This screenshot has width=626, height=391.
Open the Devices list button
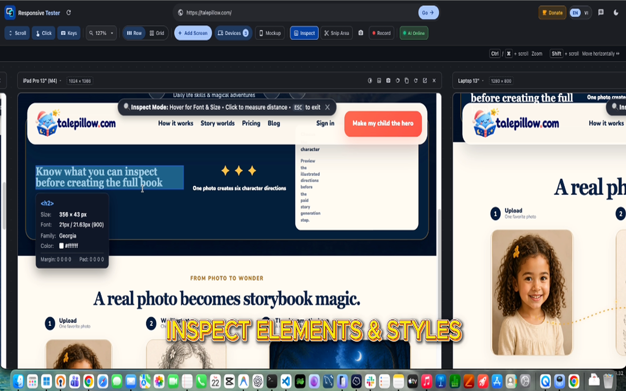pyautogui.click(x=233, y=33)
